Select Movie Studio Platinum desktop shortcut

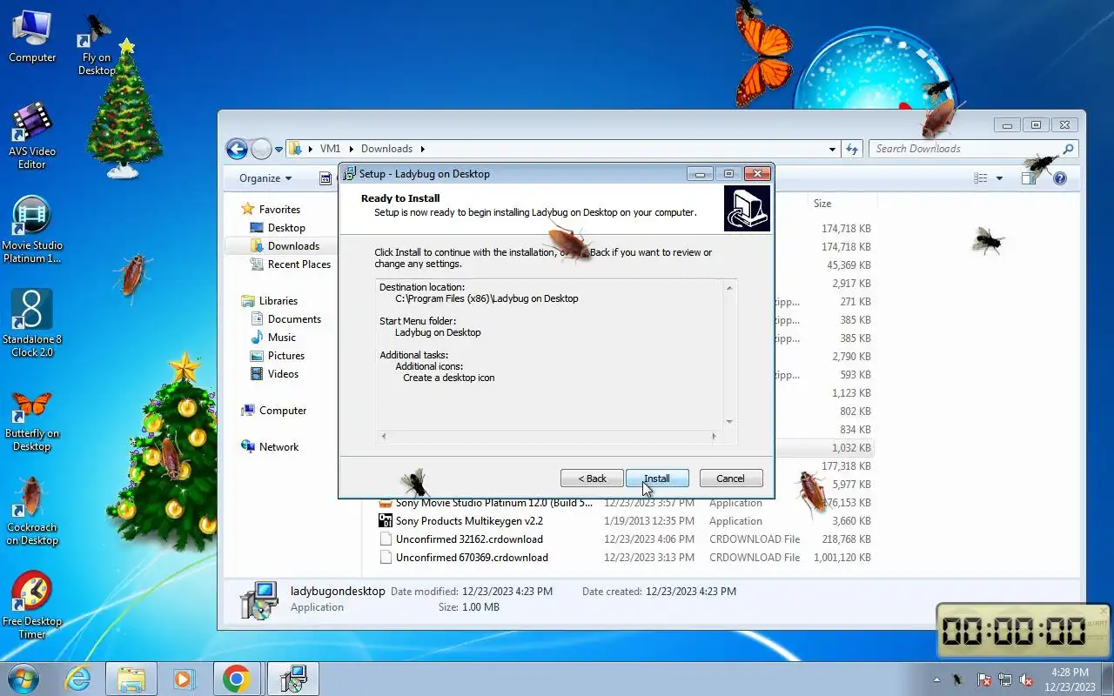32,230
